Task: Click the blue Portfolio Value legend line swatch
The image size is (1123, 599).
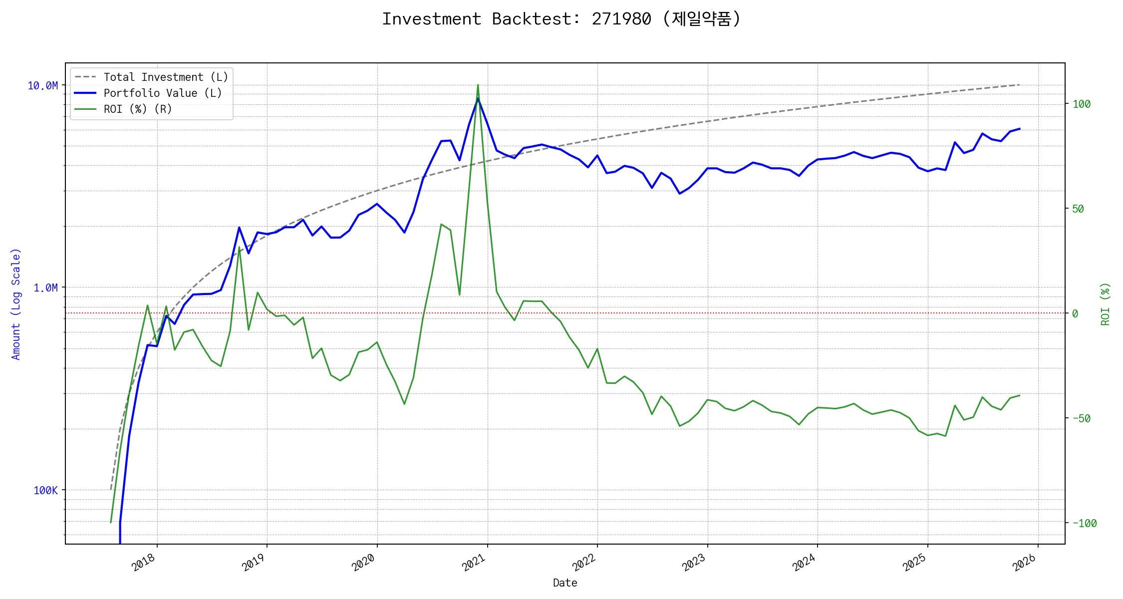Action: [x=85, y=93]
